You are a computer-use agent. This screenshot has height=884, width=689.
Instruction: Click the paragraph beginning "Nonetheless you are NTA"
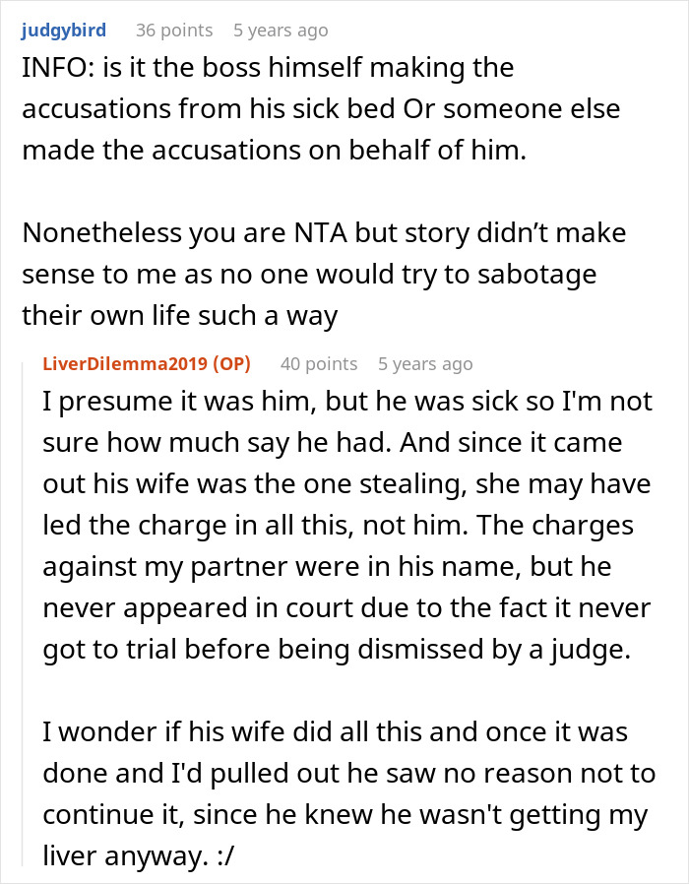[x=325, y=274]
